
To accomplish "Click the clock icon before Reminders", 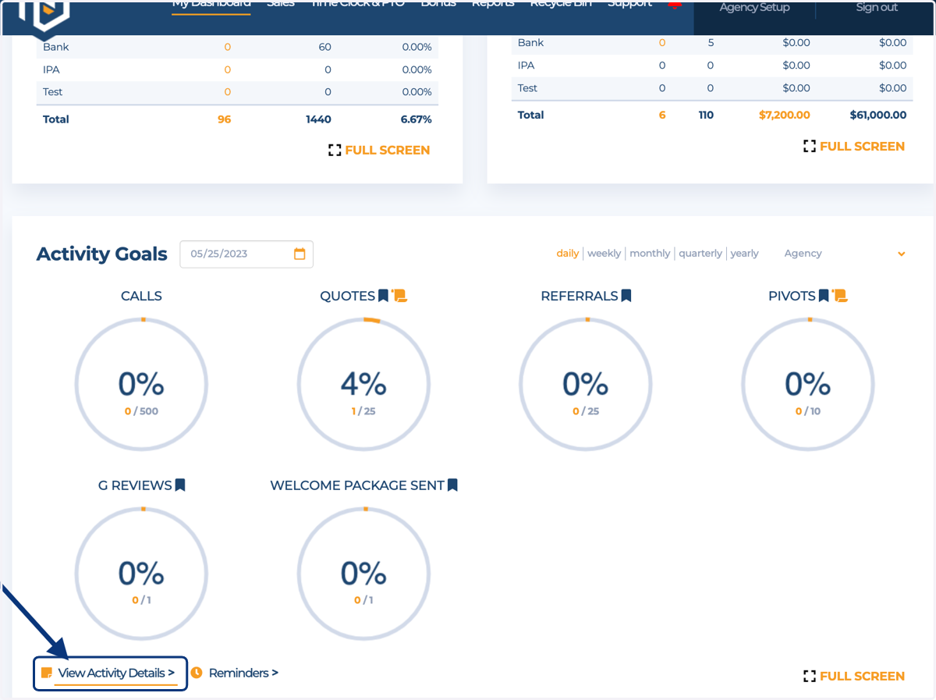I will 197,673.
